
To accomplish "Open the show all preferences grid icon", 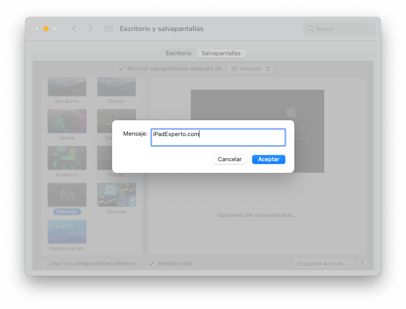I will point(108,28).
